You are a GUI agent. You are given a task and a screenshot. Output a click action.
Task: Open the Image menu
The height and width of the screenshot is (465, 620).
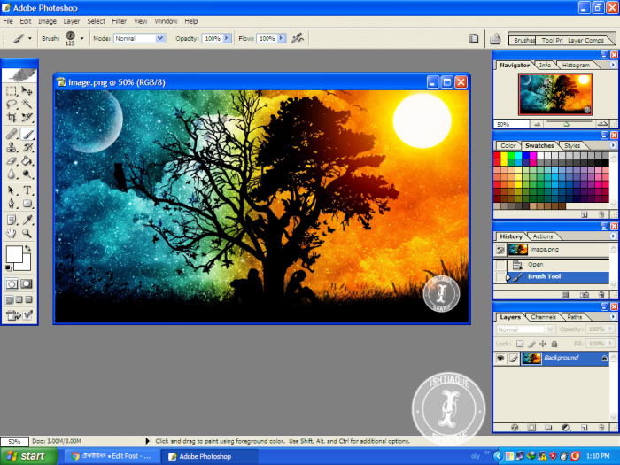click(47, 21)
